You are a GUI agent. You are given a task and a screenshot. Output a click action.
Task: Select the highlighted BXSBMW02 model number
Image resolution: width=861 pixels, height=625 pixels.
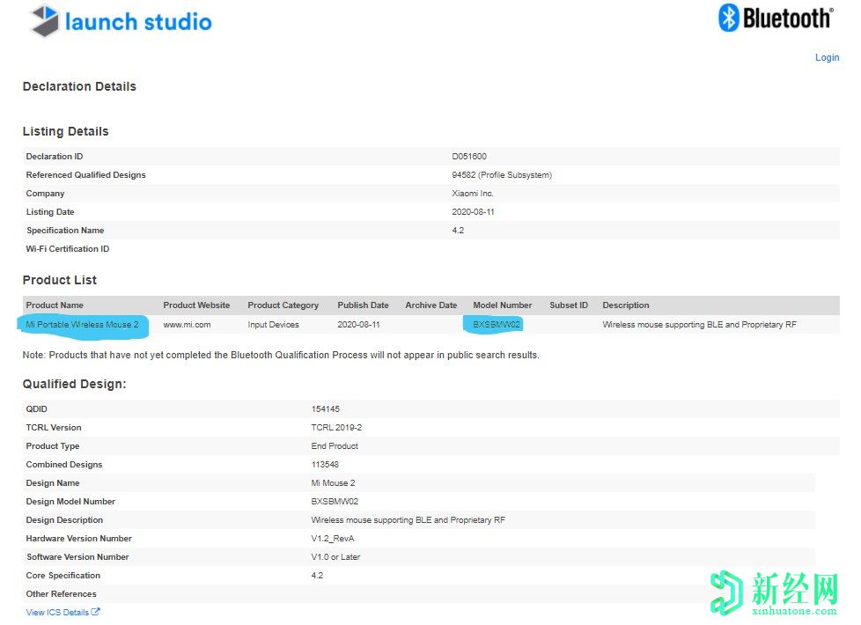point(497,325)
